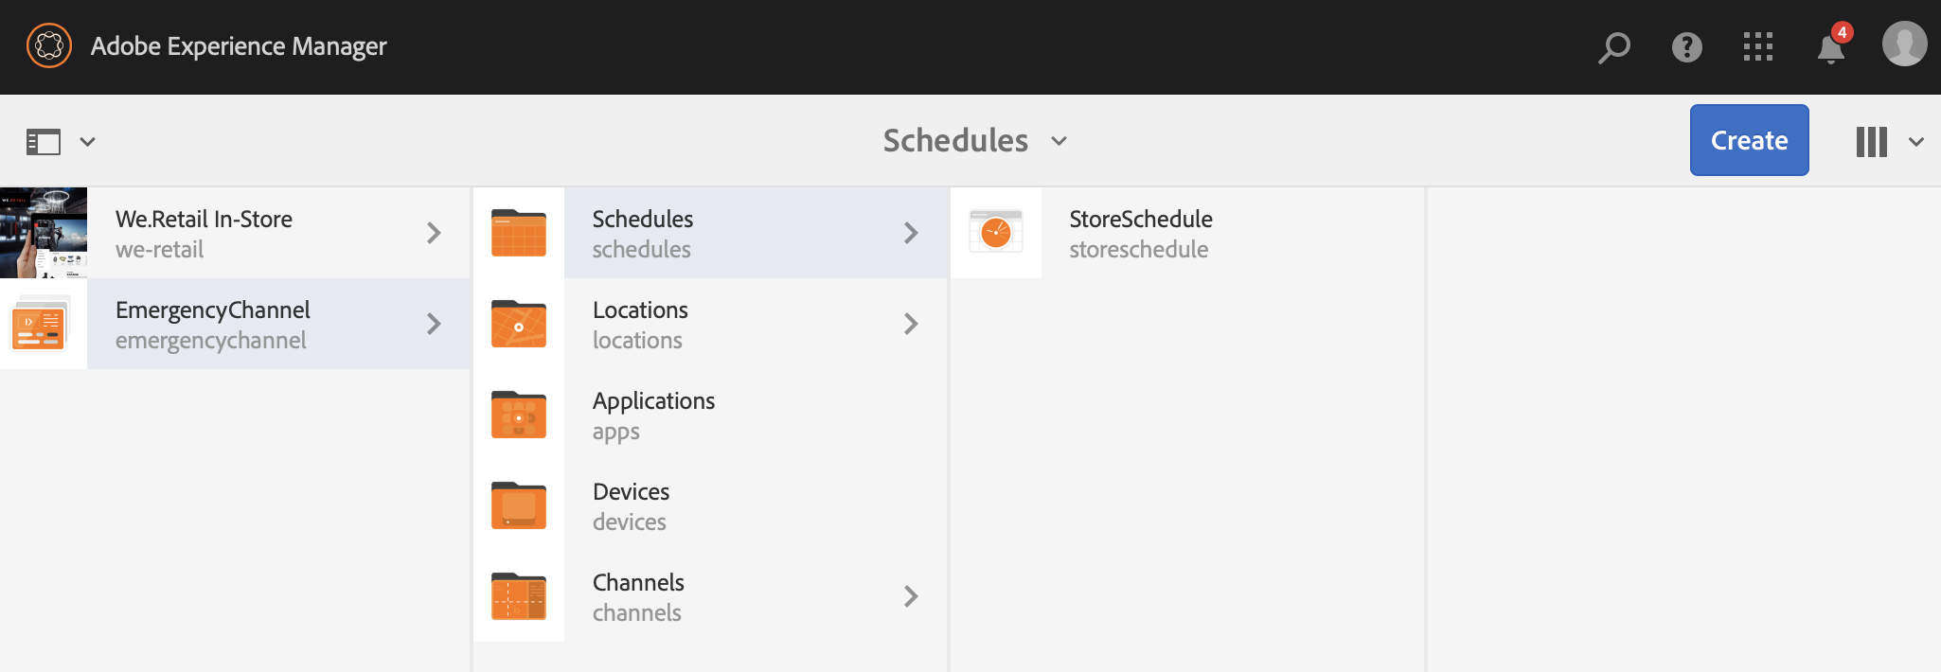The height and width of the screenshot is (672, 1941).
Task: Select the StoreSchedule thumbnail
Action: click(996, 233)
